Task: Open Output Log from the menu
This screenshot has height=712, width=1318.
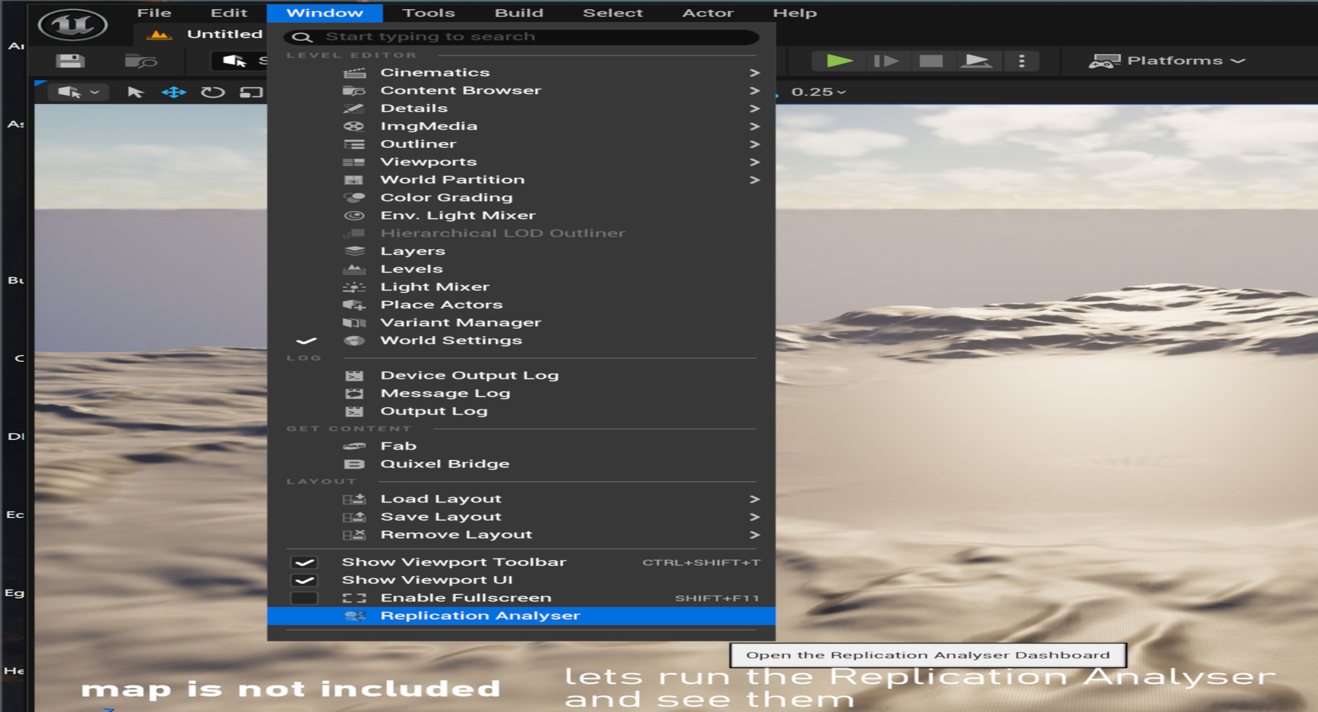Action: (433, 411)
